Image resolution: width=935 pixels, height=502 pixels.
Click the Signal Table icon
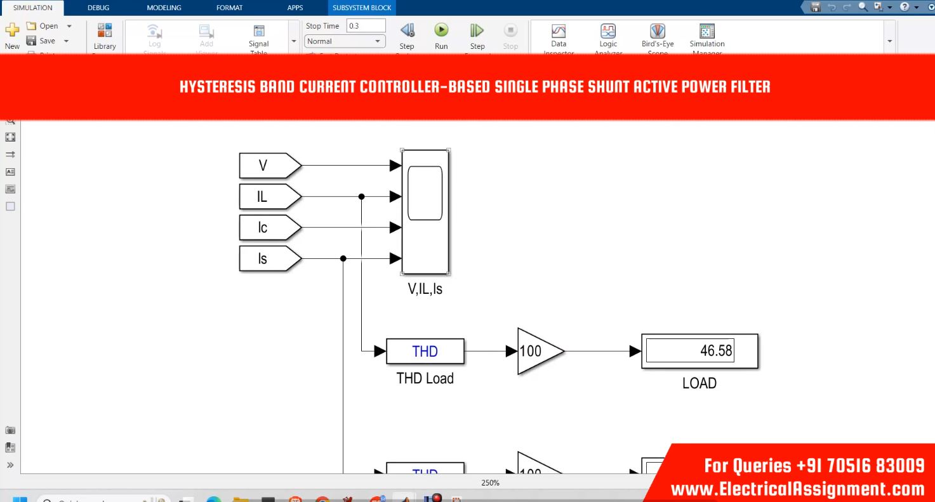[259, 32]
